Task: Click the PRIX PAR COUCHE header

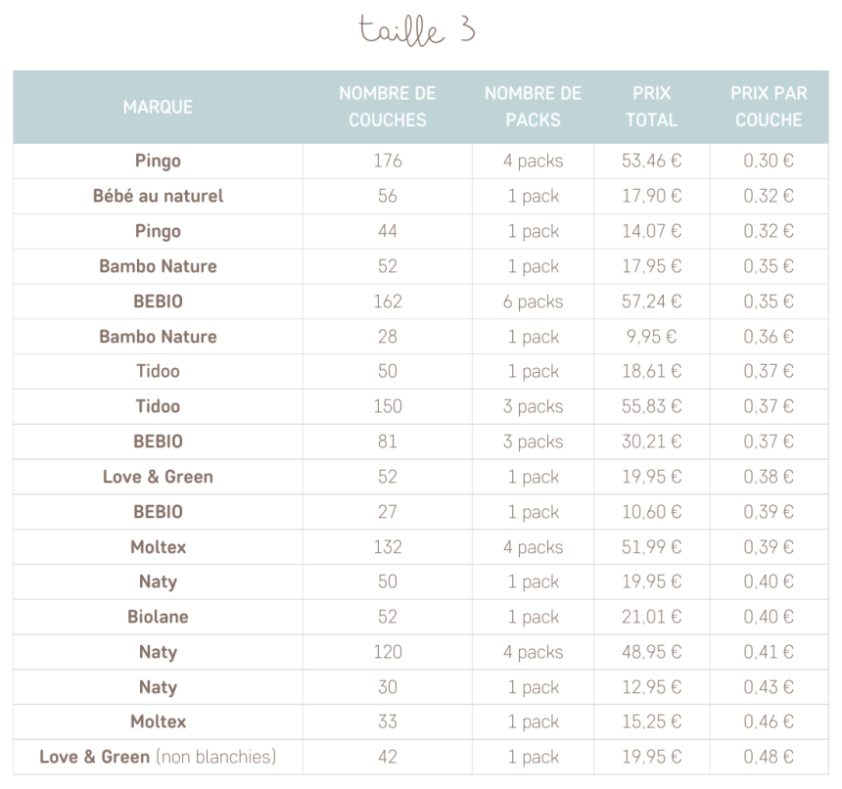Action: click(x=769, y=107)
